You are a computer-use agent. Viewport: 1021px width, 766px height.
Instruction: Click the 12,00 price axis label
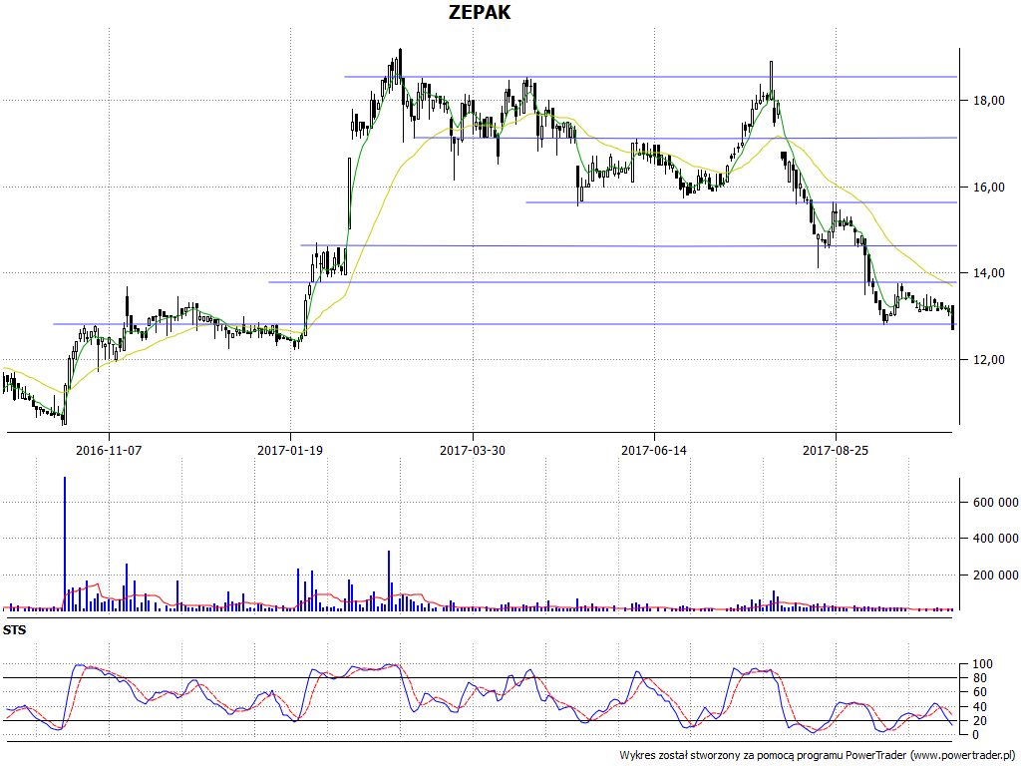click(989, 359)
